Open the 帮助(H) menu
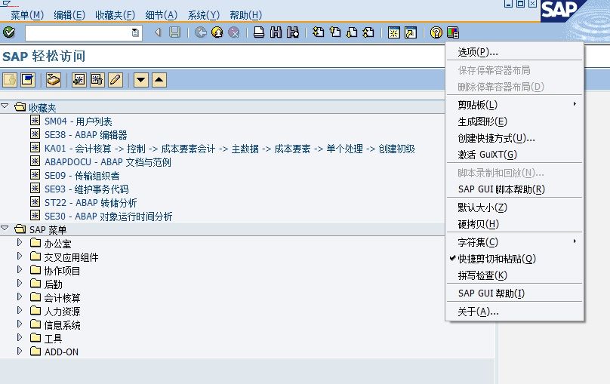Screen dimensions: 610x384 tap(246, 15)
